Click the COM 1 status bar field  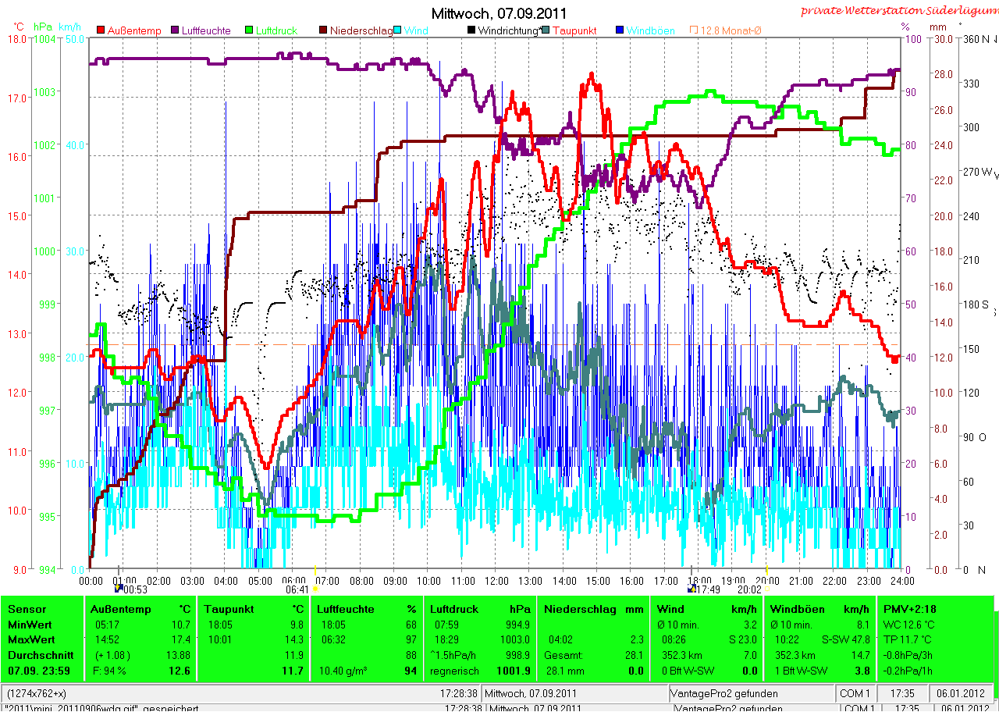point(856,693)
